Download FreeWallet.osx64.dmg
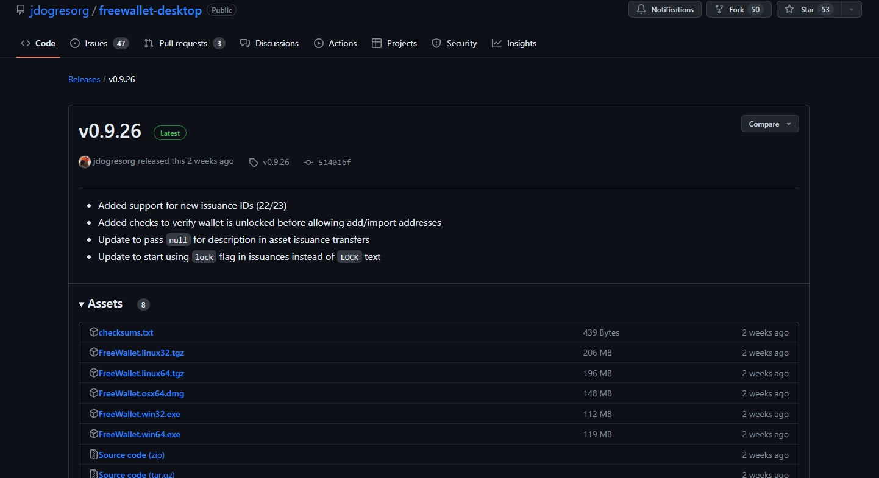This screenshot has width=879, height=478. [x=141, y=393]
